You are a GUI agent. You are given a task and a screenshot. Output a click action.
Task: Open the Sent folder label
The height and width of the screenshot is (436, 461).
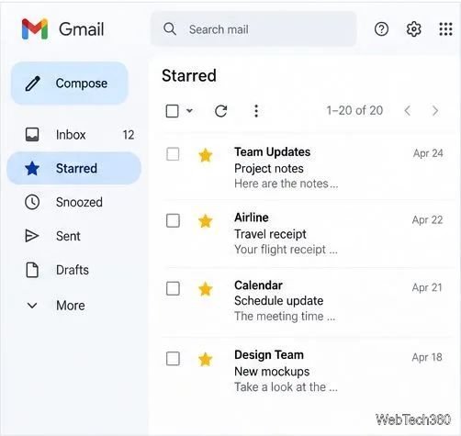point(68,236)
